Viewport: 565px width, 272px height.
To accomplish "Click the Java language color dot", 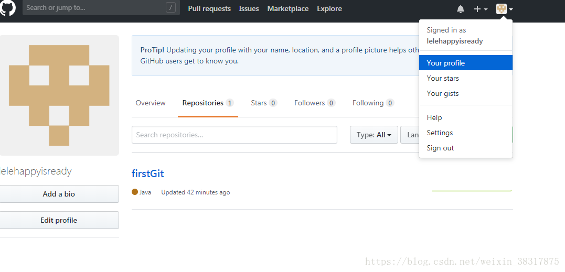I will 135,192.
